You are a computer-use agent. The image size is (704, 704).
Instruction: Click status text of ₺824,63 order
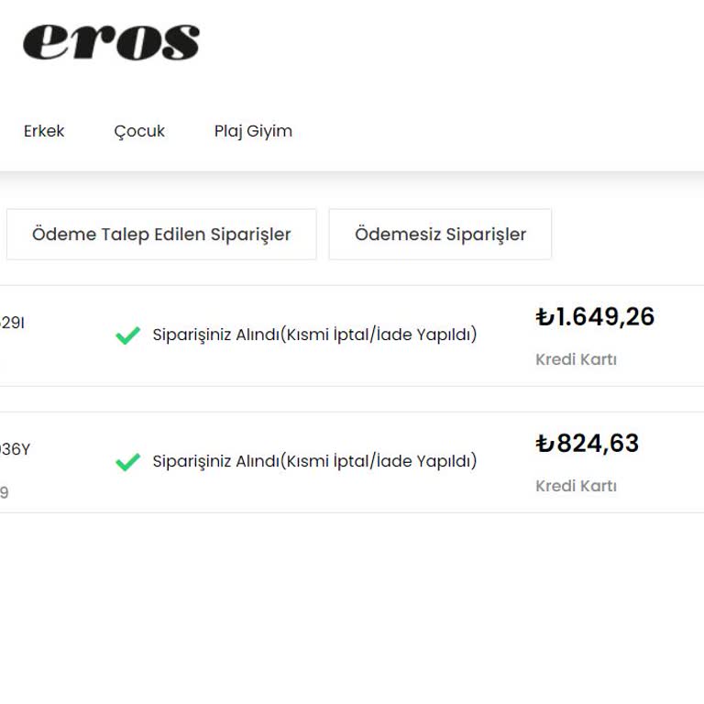[x=314, y=461]
